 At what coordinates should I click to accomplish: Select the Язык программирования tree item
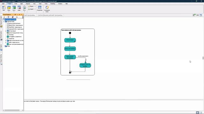click(15, 44)
